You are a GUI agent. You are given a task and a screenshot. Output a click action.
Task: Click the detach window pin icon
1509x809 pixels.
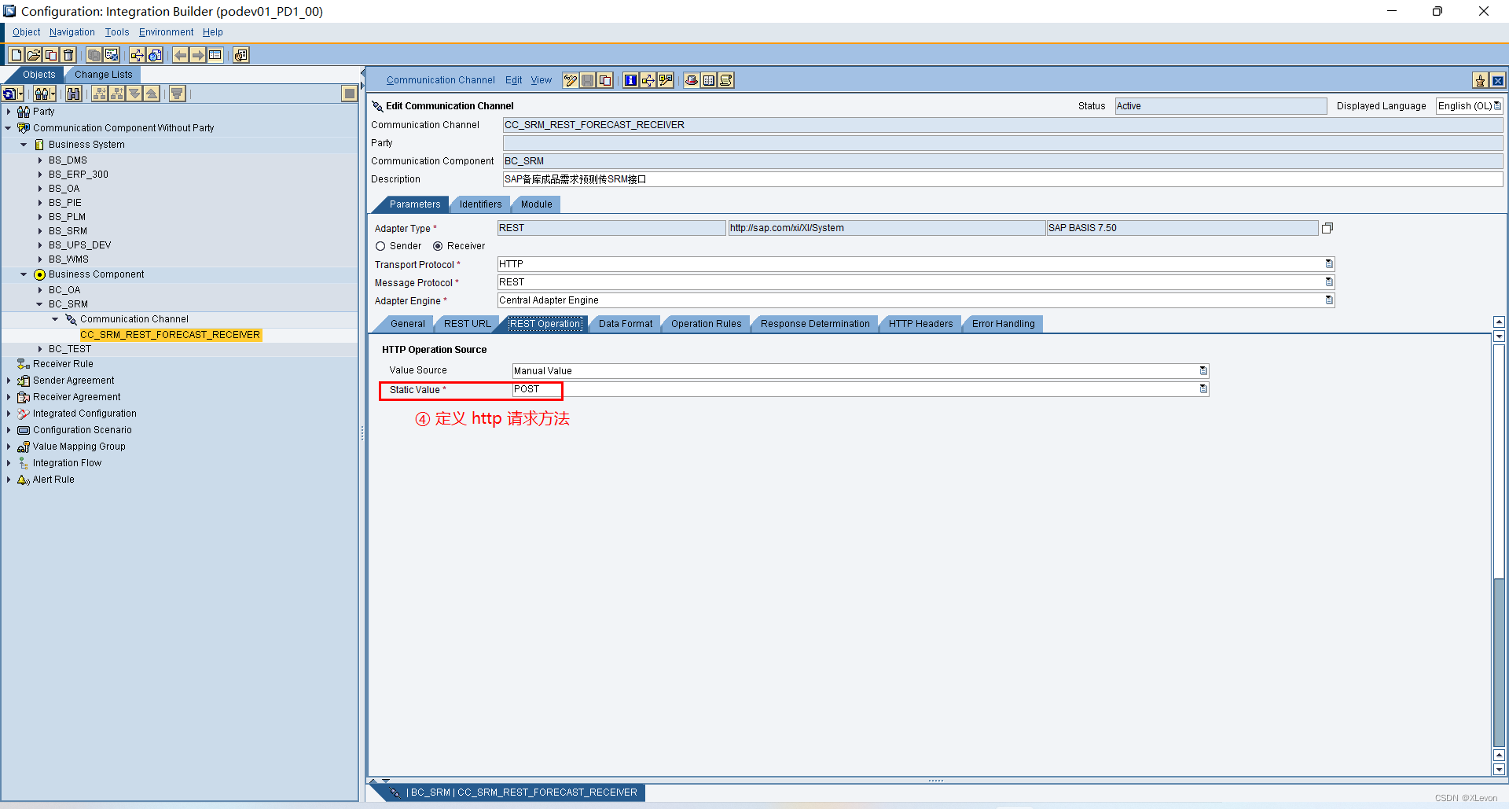click(x=1480, y=80)
